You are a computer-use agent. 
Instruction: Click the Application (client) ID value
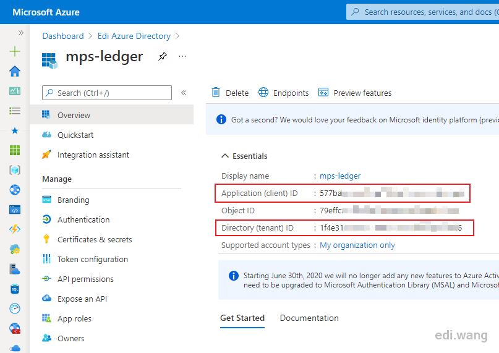392,194
